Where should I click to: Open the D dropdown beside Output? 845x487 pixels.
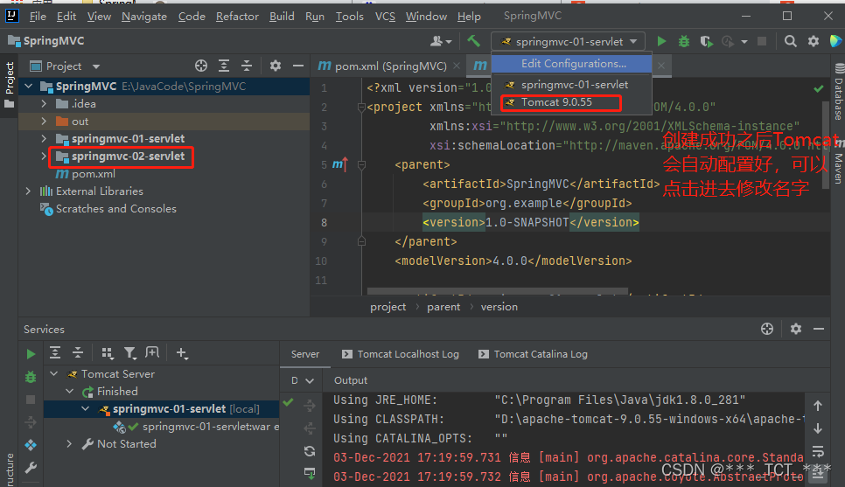[303, 380]
